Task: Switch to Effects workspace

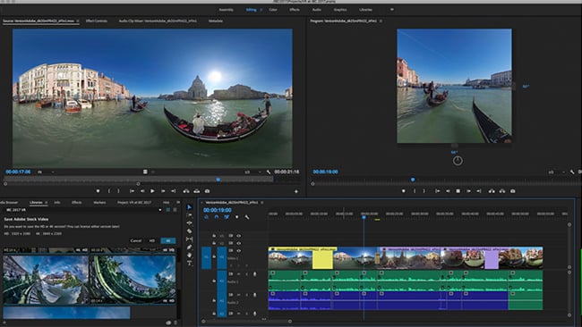Action: tap(295, 10)
